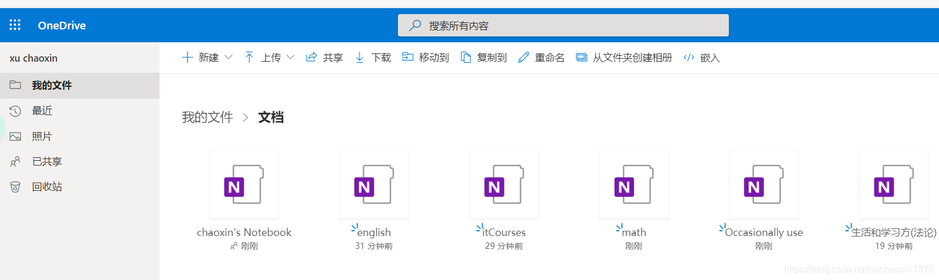
Task: Click the 重命名 pencil icon
Action: [x=523, y=57]
